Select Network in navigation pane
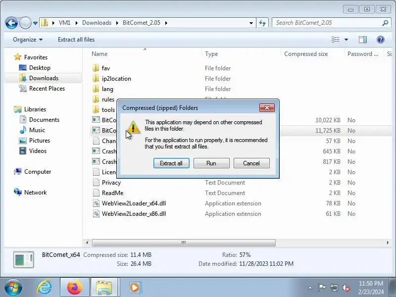Image resolution: width=396 pixels, height=297 pixels. coord(35,193)
